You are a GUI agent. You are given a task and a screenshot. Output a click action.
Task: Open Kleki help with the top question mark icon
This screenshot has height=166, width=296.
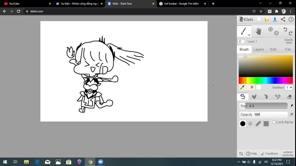pos(291,19)
